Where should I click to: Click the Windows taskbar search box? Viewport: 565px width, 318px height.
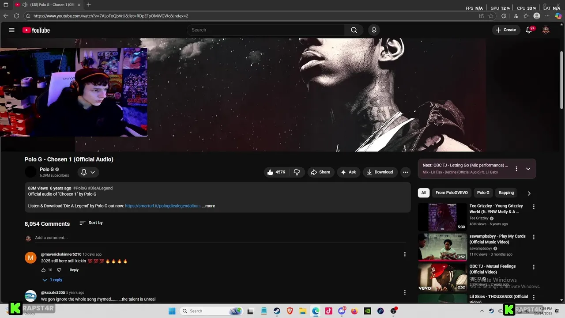(211, 311)
